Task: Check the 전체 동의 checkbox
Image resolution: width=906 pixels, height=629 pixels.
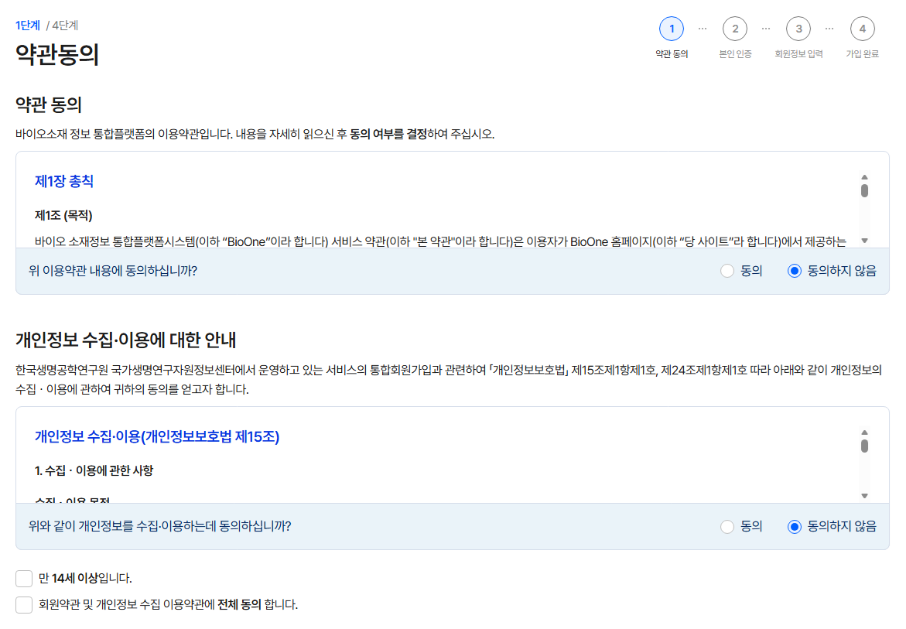Action: tap(24, 605)
